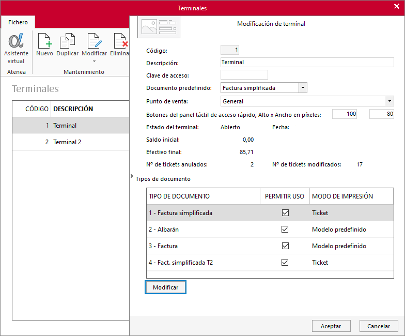Edit the Descripción text field
This screenshot has width=405, height=336.
pos(307,62)
